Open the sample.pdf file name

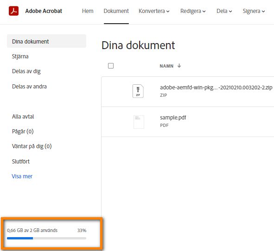[173, 118]
